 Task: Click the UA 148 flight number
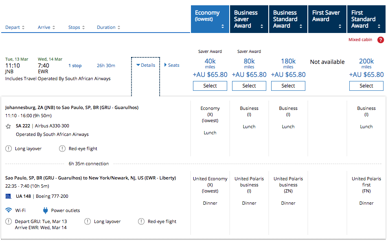click(x=23, y=196)
